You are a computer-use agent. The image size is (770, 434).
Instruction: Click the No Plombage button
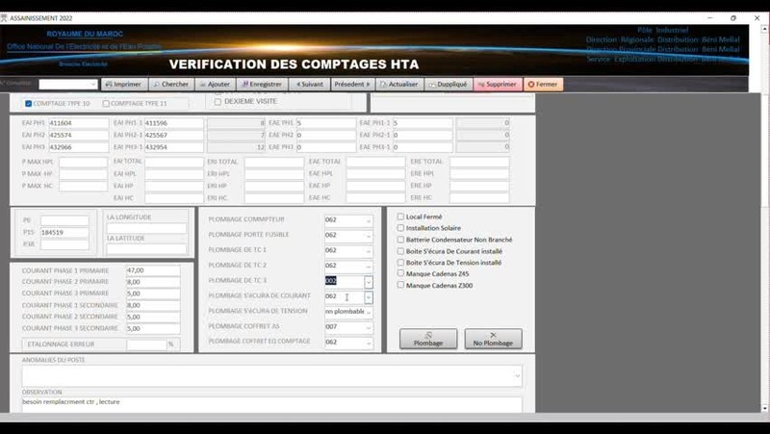(x=493, y=339)
